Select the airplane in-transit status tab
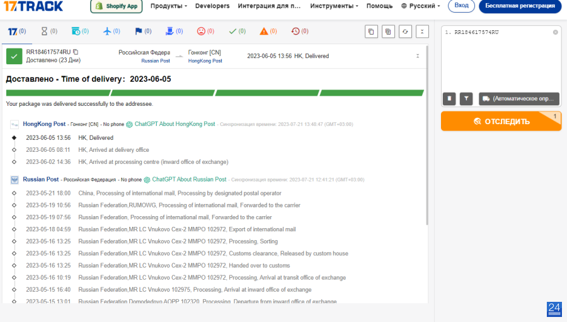 pos(112,32)
